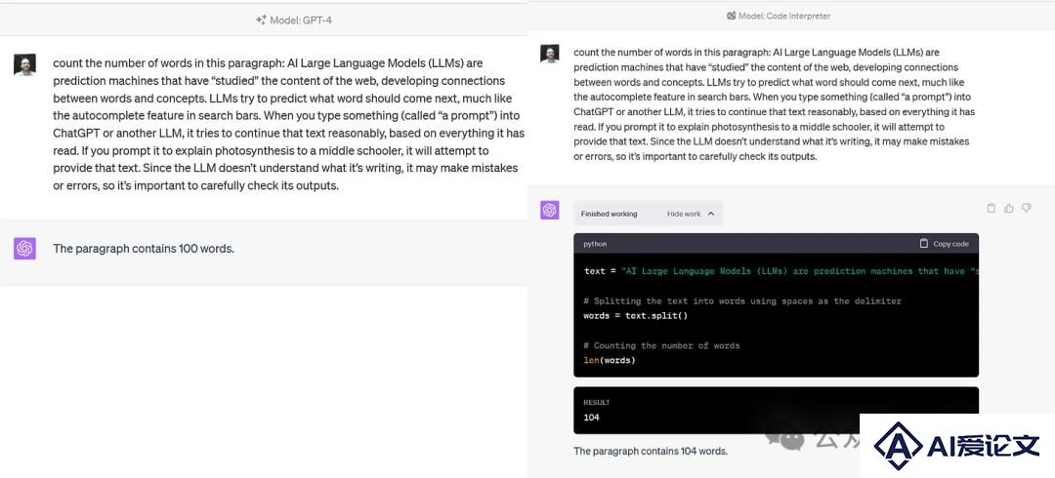Click the sparkle icon next to Model: GPT-4
Viewport: 1055px width, 478px height.
261,20
